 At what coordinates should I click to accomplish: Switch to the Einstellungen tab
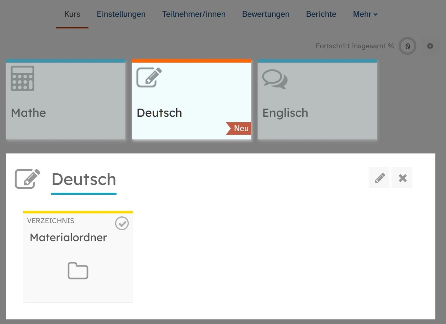[121, 14]
